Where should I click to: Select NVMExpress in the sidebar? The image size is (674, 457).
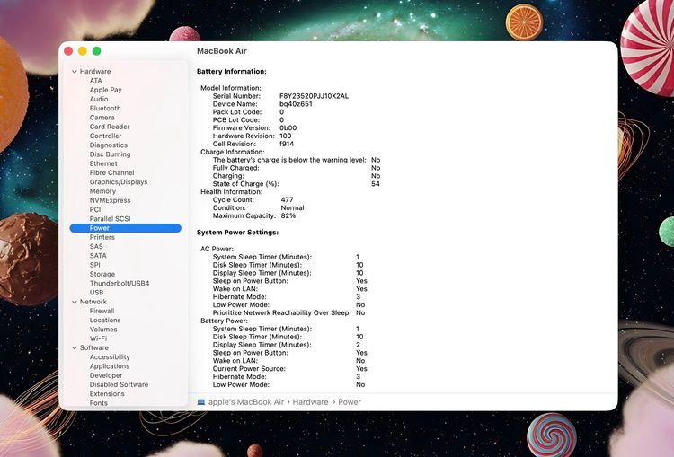tap(110, 200)
